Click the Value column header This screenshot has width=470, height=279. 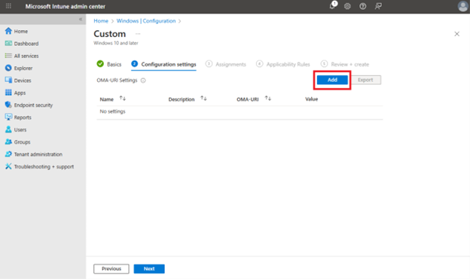pyautogui.click(x=311, y=99)
